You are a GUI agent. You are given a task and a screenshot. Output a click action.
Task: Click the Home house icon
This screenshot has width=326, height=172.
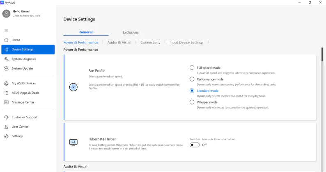click(x=7, y=40)
